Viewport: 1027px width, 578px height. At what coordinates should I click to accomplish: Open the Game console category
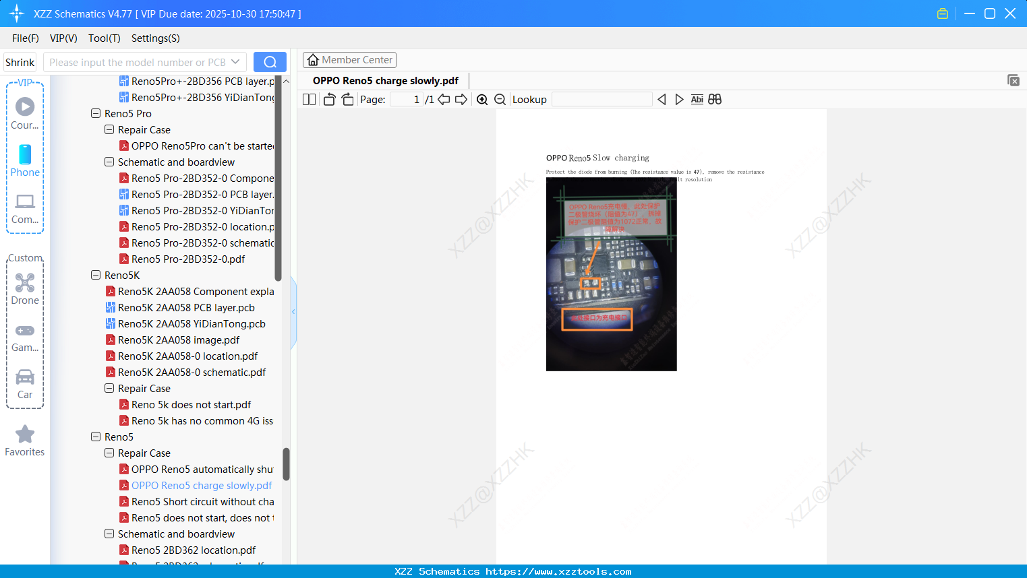tap(25, 338)
